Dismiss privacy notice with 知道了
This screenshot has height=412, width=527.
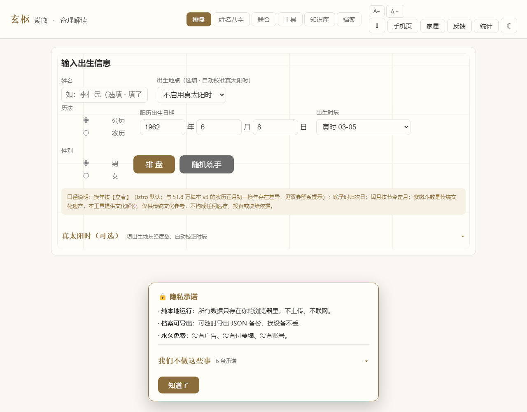pos(179,385)
